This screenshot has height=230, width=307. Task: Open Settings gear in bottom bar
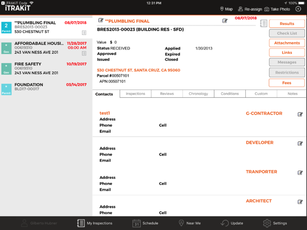click(275, 223)
